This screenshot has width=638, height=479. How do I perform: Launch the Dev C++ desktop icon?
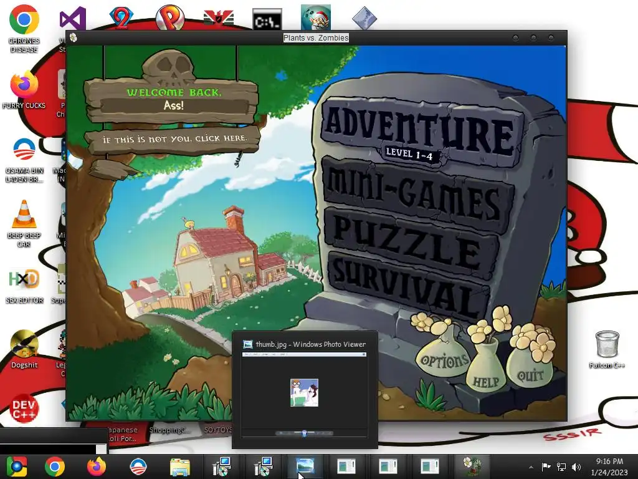click(x=24, y=409)
